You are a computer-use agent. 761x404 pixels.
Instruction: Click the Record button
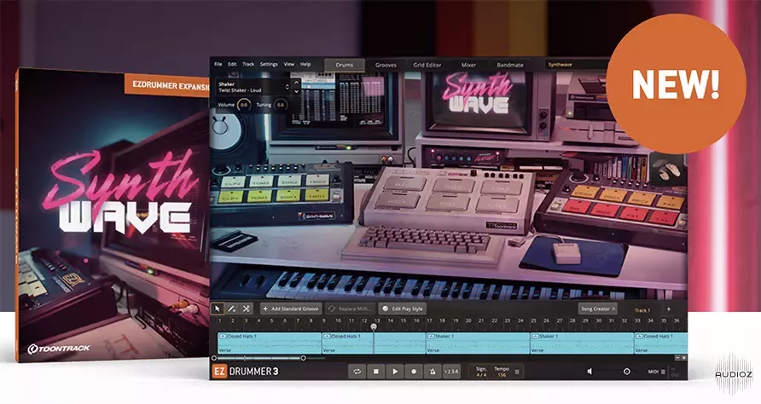point(414,372)
